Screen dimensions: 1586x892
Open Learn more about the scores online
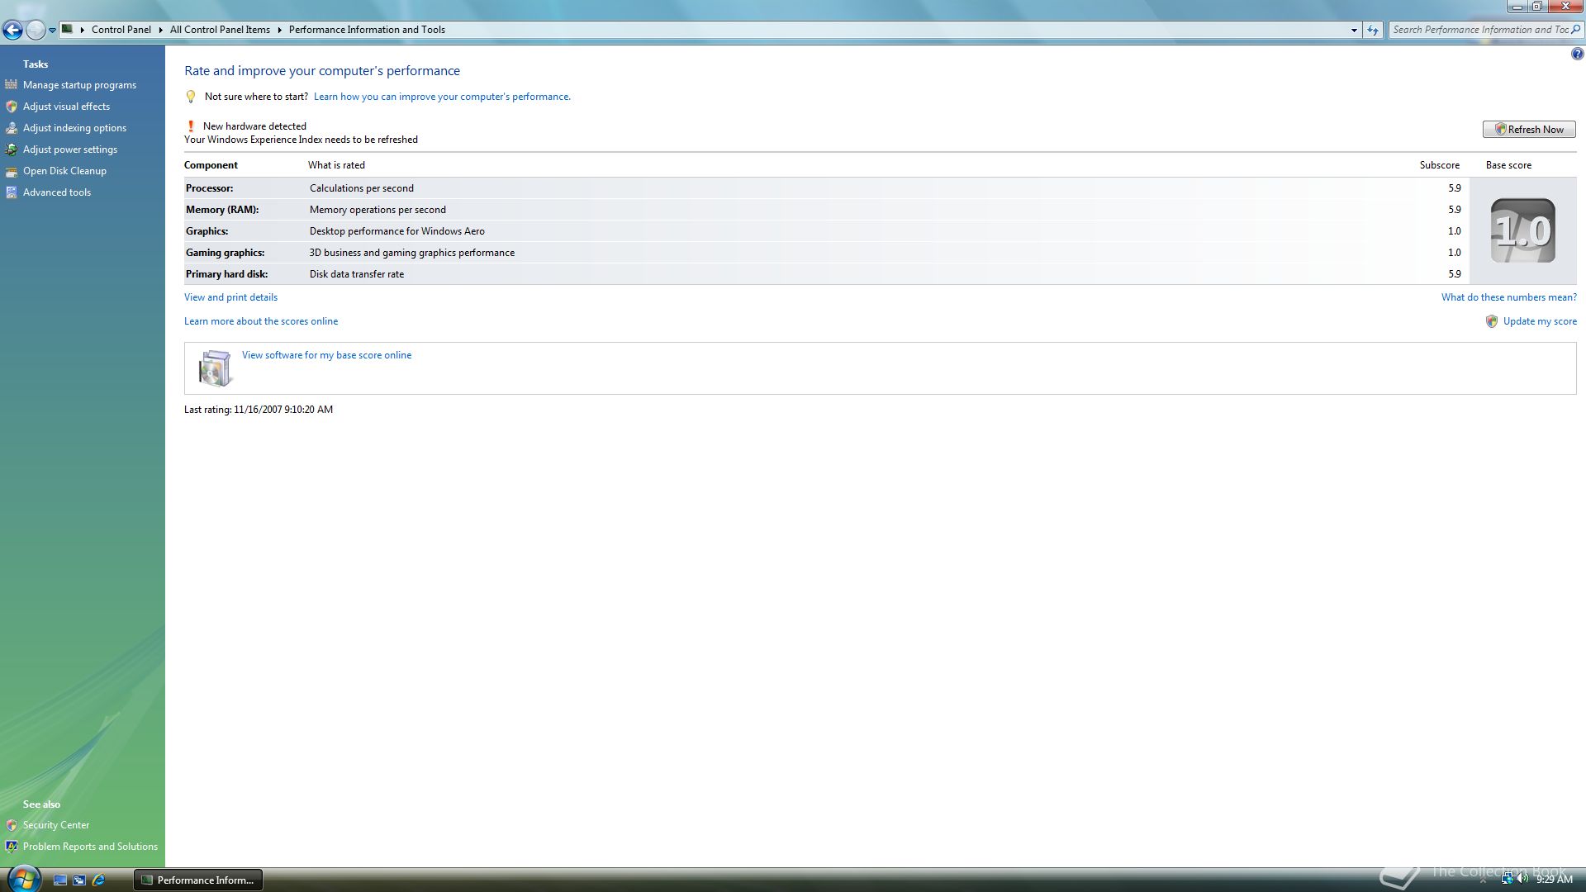261,321
